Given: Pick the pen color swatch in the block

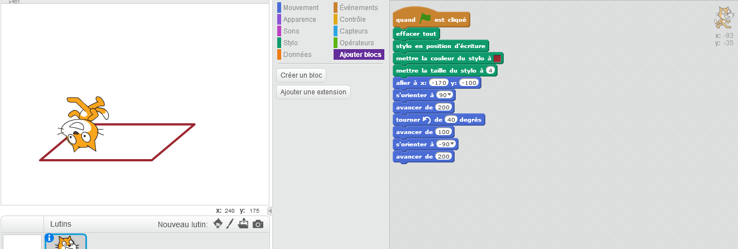Looking at the screenshot, I should tap(498, 58).
